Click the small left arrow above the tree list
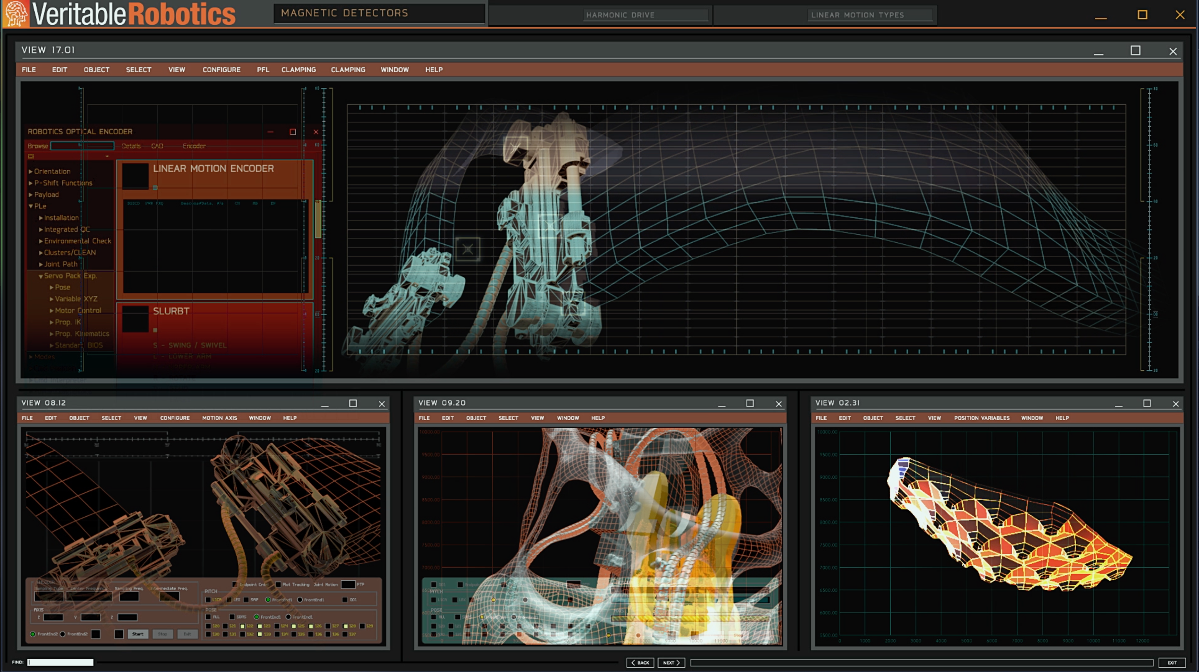1199x672 pixels. [x=107, y=156]
